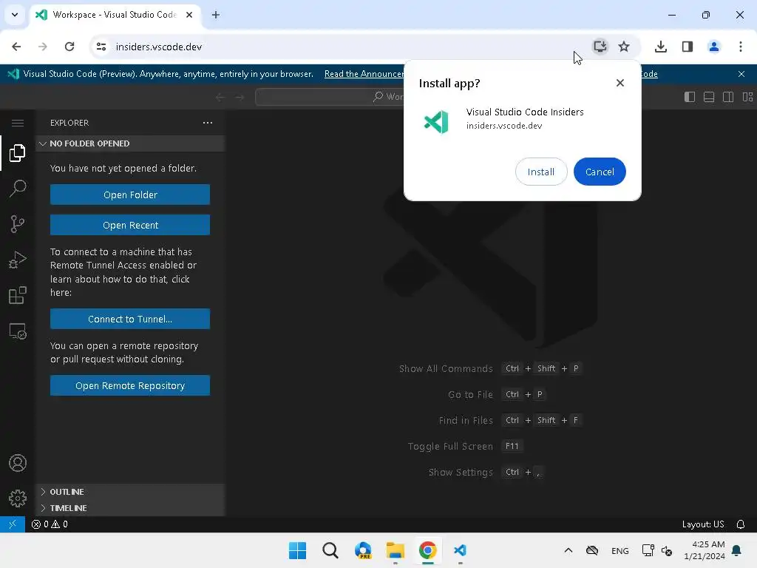Close the Install app dialog
This screenshot has height=568, width=757.
click(x=620, y=83)
